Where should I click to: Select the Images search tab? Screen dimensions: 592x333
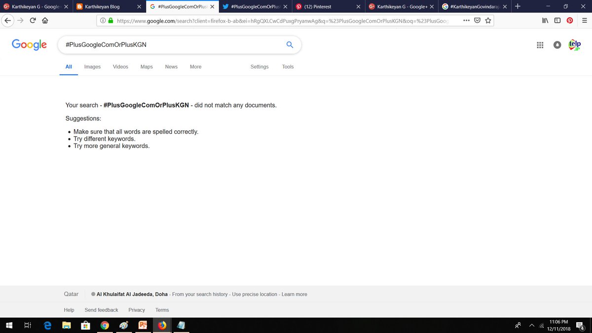(92, 67)
